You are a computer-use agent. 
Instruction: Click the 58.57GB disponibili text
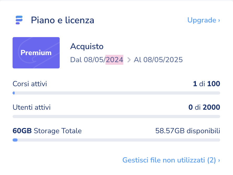(187, 131)
